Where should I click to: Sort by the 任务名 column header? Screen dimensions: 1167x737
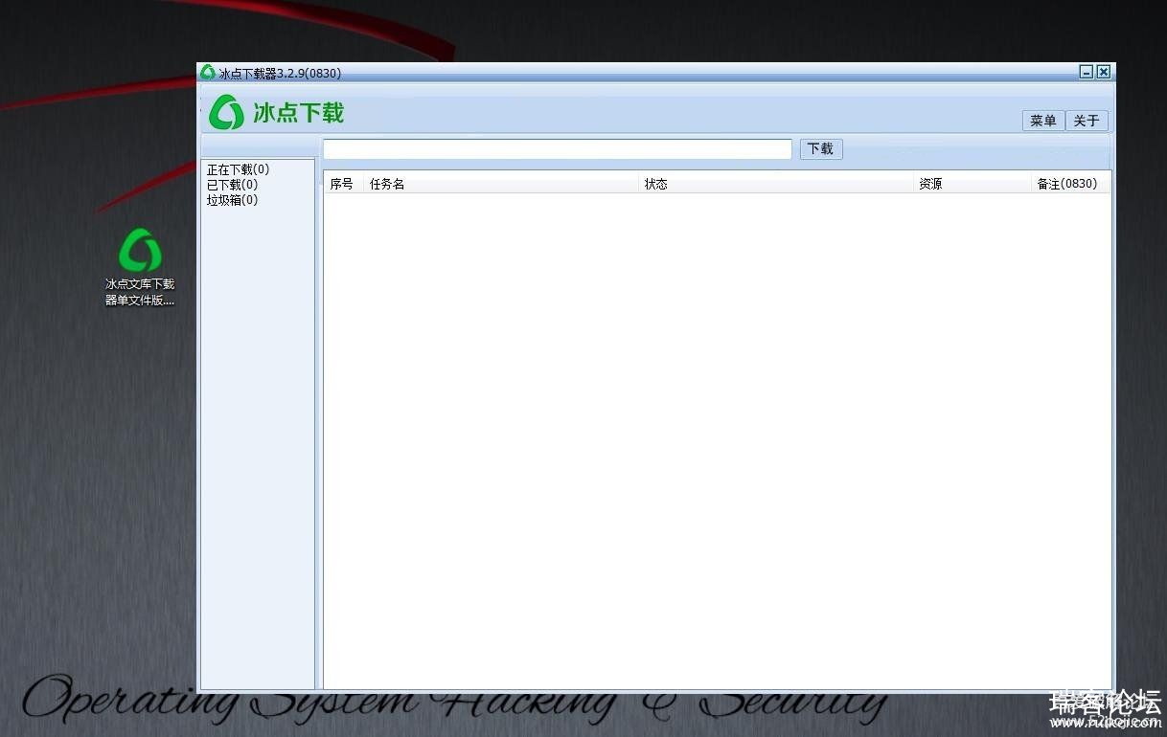[501, 184]
